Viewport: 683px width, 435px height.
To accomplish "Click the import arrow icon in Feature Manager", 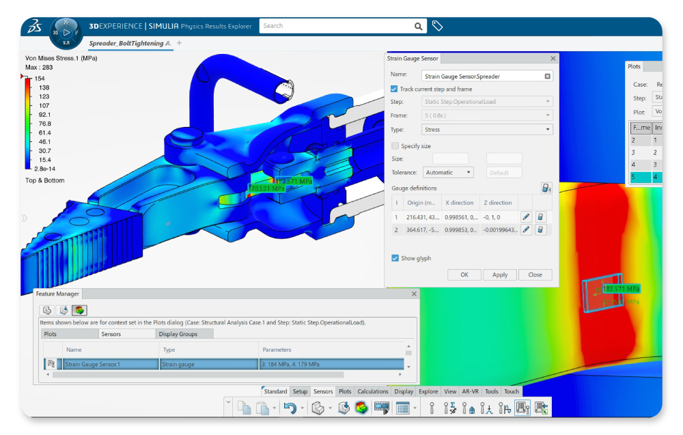I will (x=64, y=310).
